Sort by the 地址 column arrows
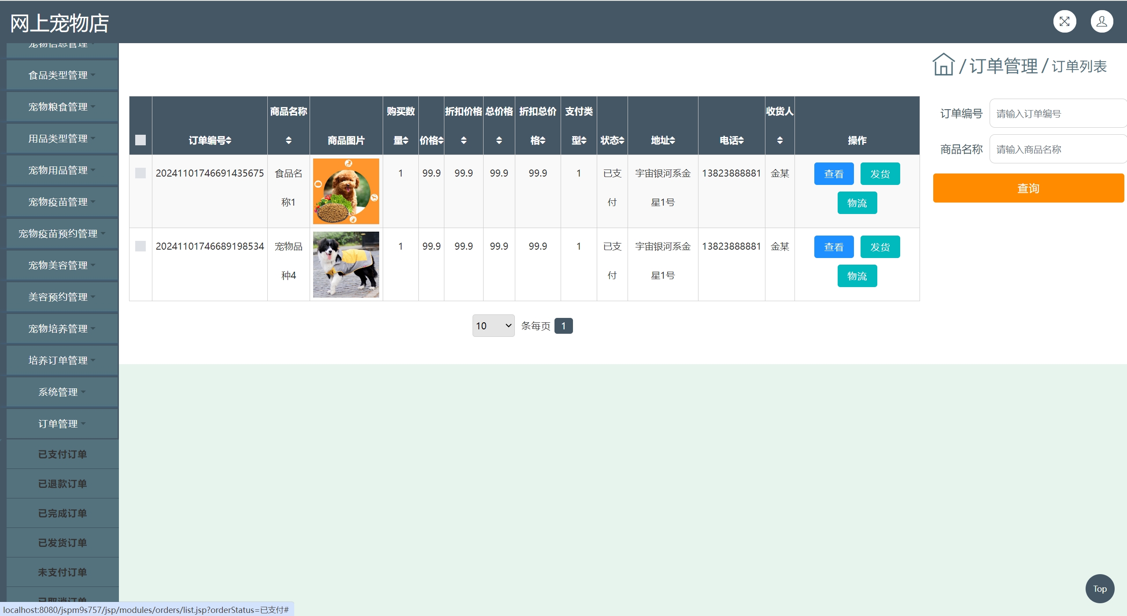The height and width of the screenshot is (616, 1127). (672, 140)
